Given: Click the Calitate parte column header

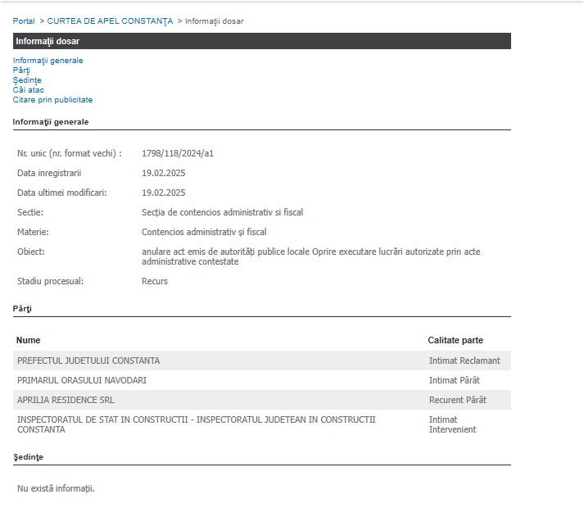Looking at the screenshot, I should [455, 340].
